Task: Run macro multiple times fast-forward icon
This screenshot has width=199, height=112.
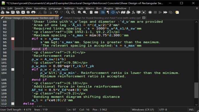Action: click(165, 12)
